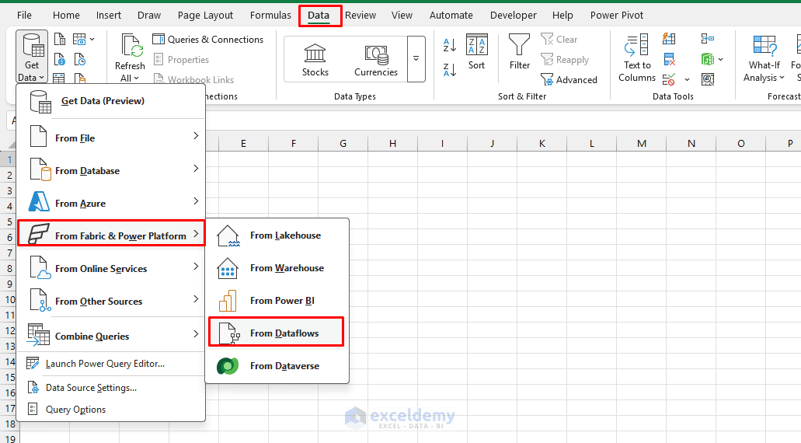The width and height of the screenshot is (801, 443).
Task: Click the Stocks data type
Action: (x=315, y=60)
